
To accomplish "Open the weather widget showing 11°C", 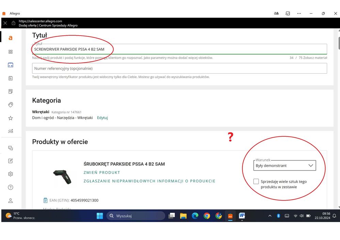I will tap(21, 216).
